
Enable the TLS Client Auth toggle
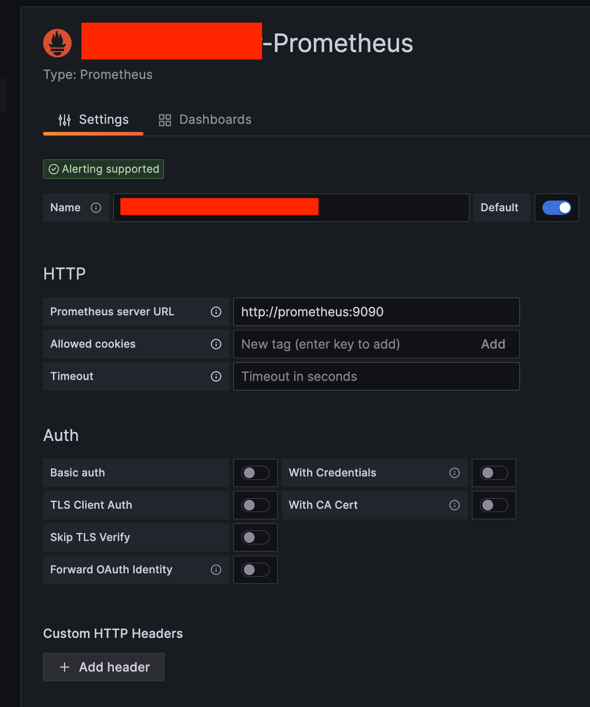pos(255,505)
